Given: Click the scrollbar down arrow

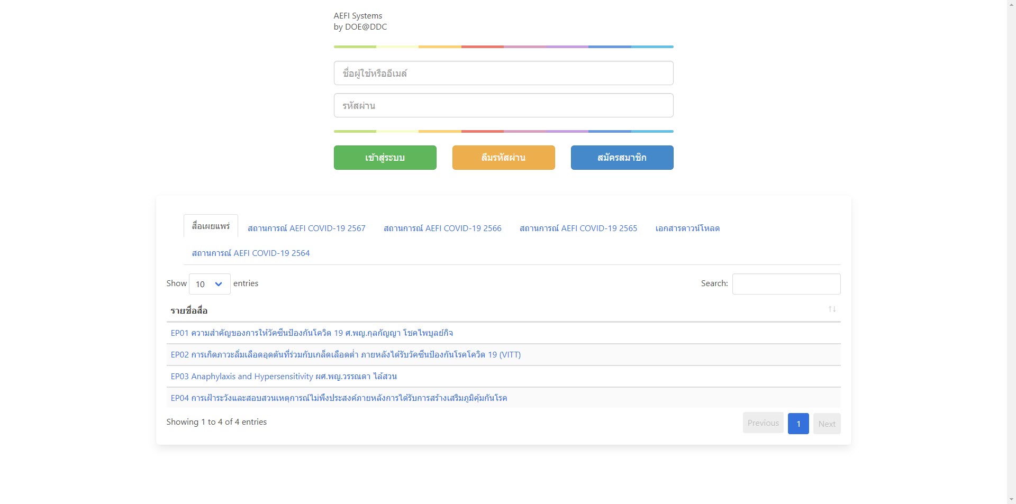Looking at the screenshot, I should [1011, 499].
